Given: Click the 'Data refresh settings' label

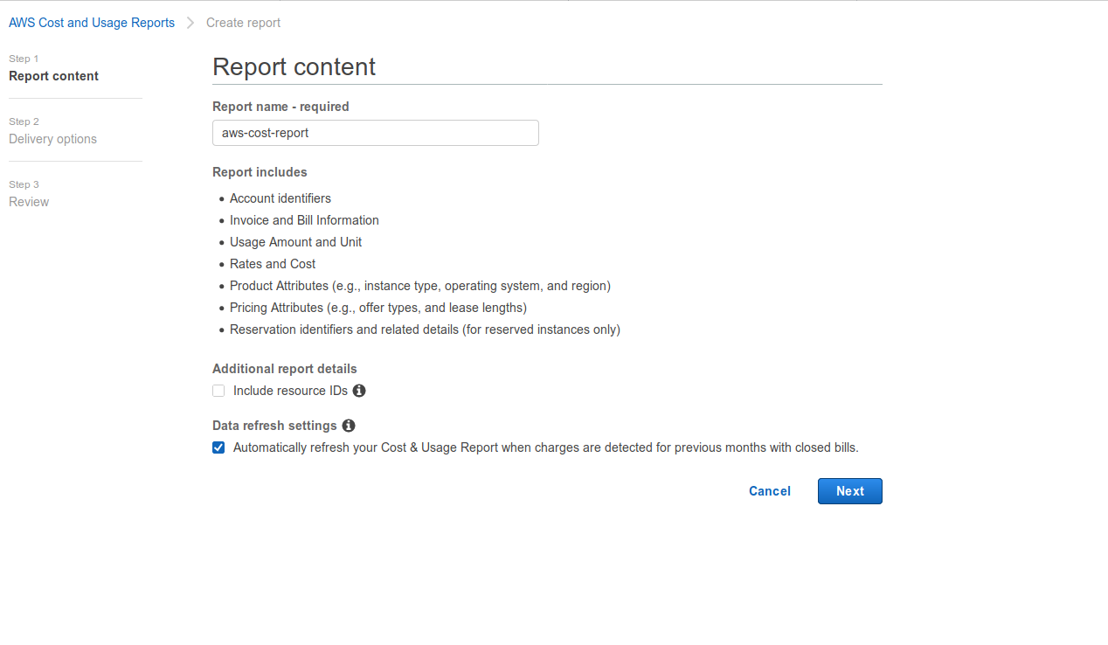Looking at the screenshot, I should point(274,426).
